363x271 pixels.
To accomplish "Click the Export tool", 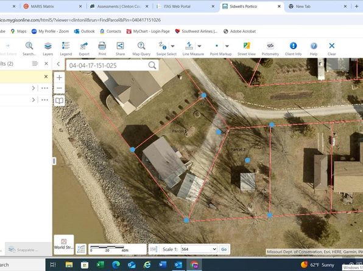I will pyautogui.click(x=84, y=49).
